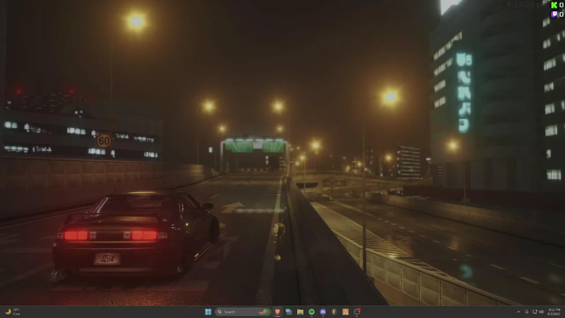The width and height of the screenshot is (565, 318).
Task: Click the 8:11:28 pm overlay clock
Action: pos(526,5)
